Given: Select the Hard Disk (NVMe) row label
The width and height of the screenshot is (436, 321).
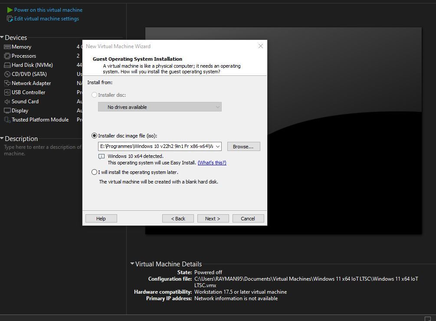Looking at the screenshot, I should coord(32,65).
